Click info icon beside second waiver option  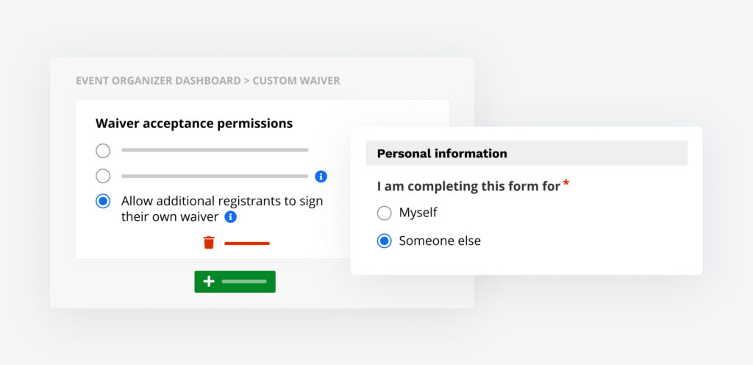(x=321, y=177)
